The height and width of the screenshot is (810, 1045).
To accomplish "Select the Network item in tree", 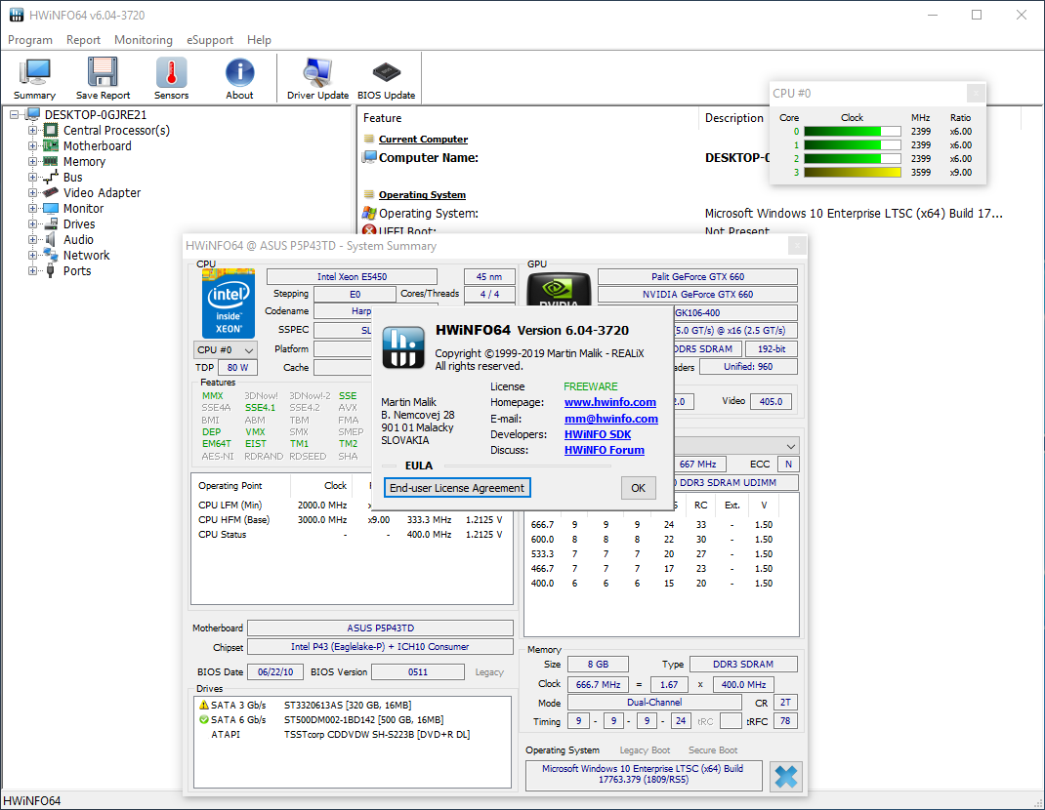I will coord(86,256).
